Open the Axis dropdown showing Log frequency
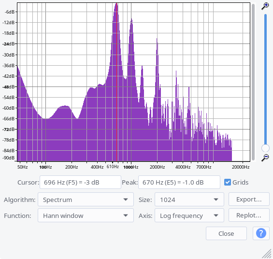Image resolution: width=273 pixels, height=259 pixels. click(189, 216)
